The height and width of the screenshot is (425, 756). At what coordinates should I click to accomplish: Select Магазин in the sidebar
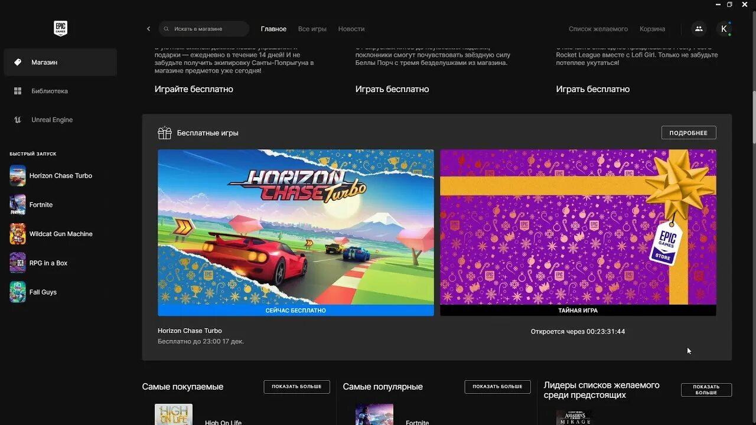[60, 62]
